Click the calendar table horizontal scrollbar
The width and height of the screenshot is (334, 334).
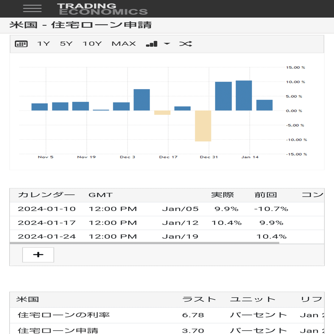click(144, 243)
